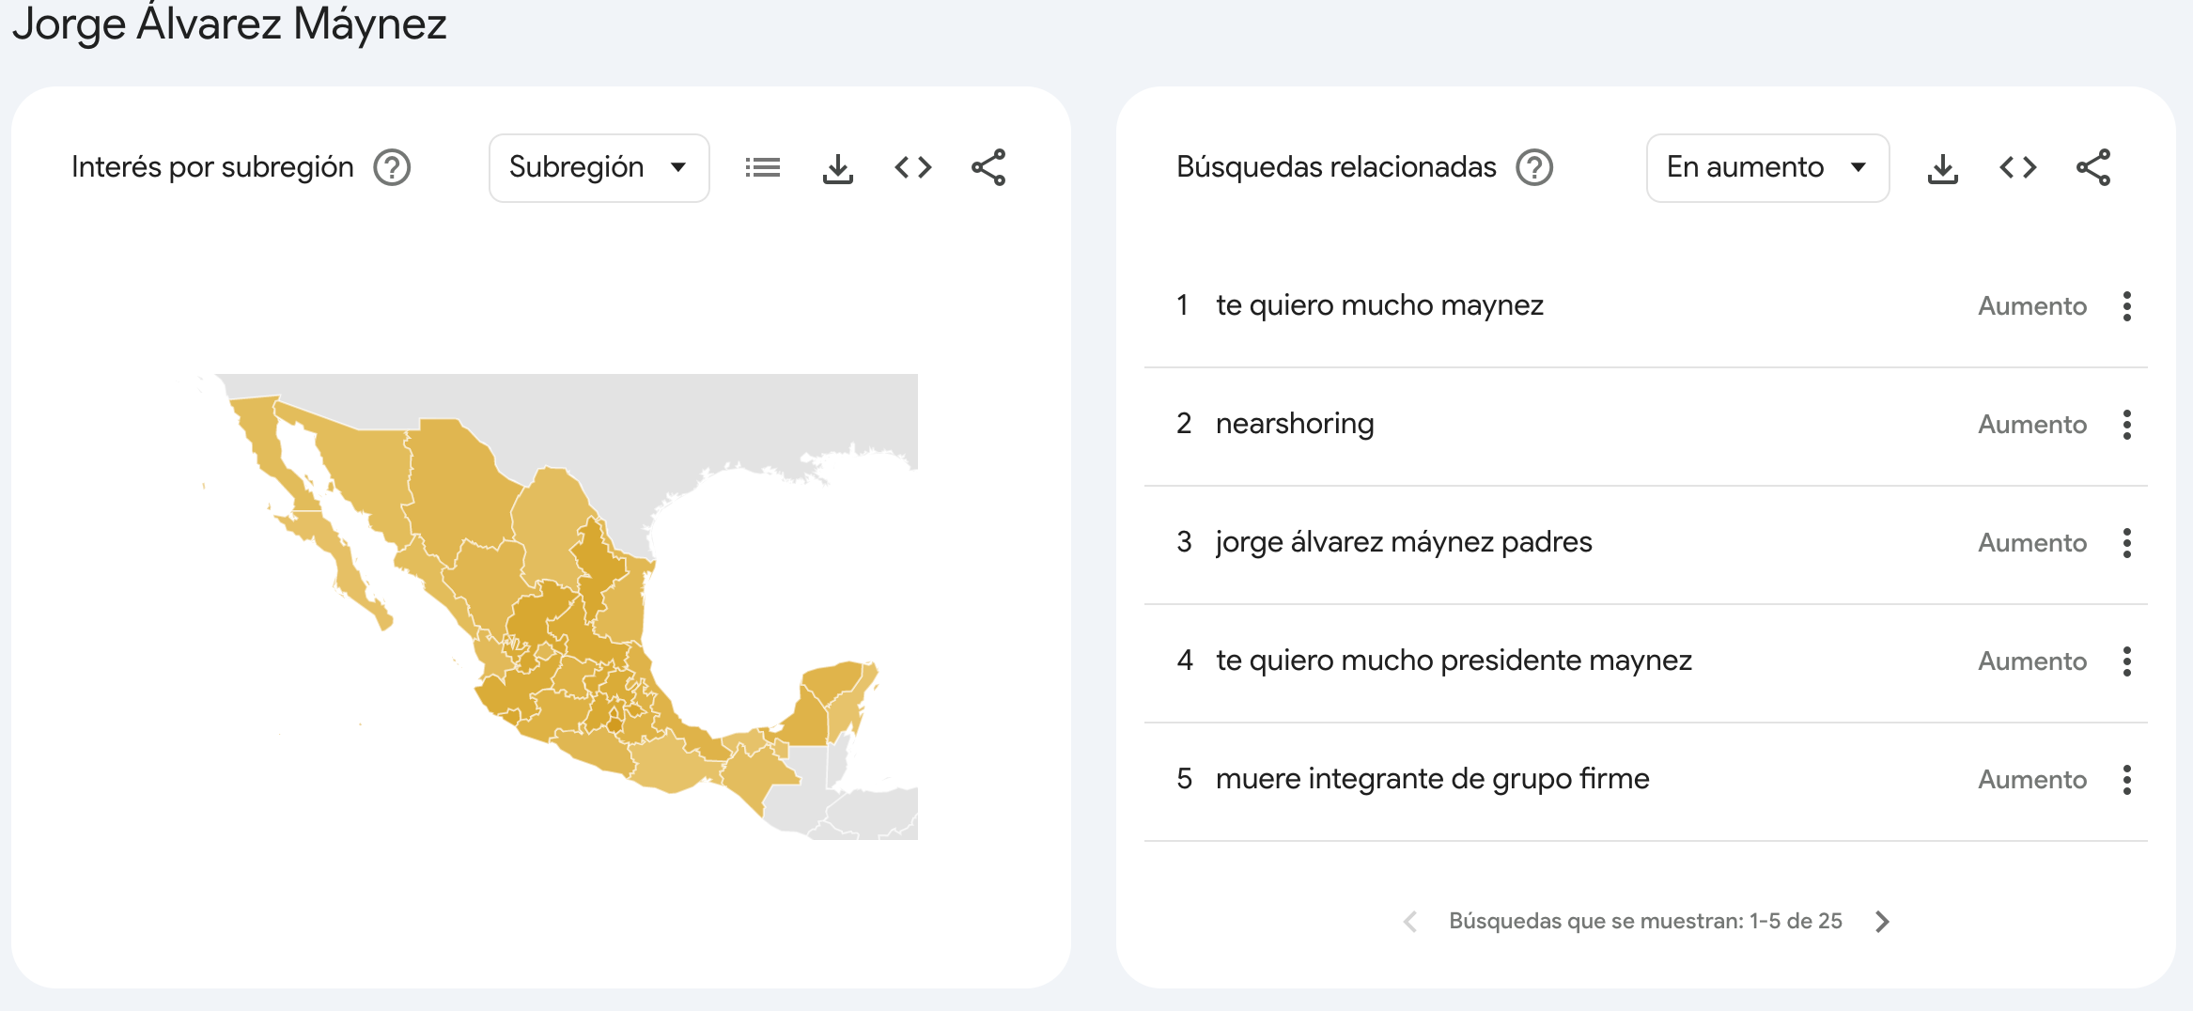The height and width of the screenshot is (1011, 2193).
Task: Open options for muere integrante de grupo firme
Action: tap(2126, 780)
